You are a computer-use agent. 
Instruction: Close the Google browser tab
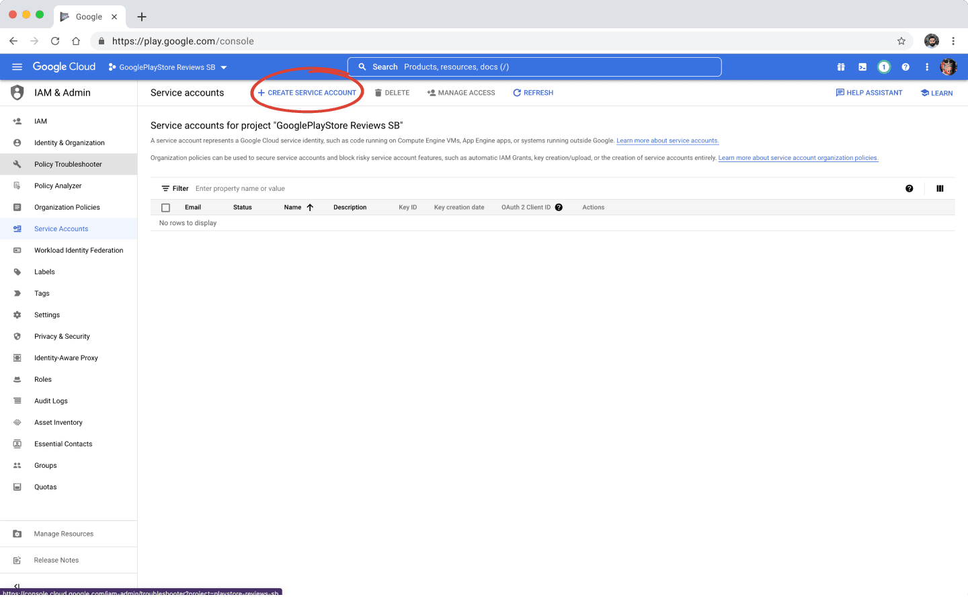(114, 17)
